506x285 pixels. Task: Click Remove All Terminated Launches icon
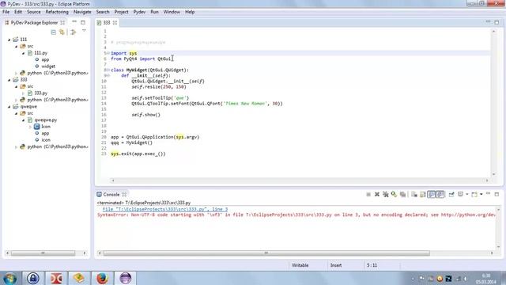coord(386,195)
